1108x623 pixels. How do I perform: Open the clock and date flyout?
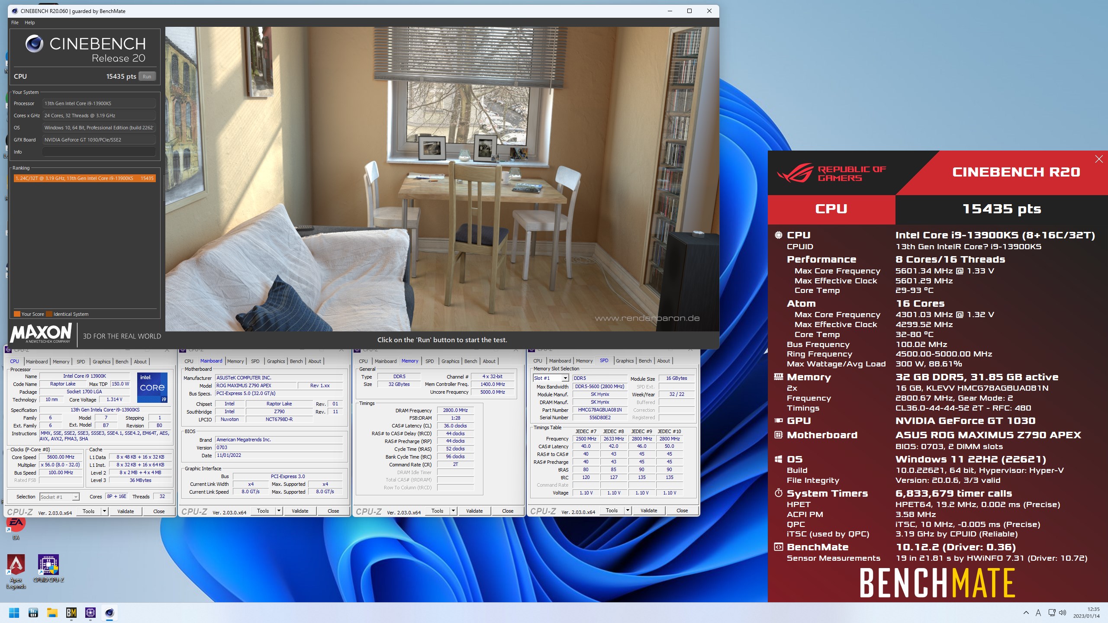(1086, 613)
